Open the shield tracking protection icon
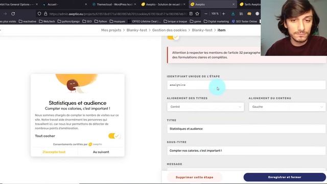 coord(39,14)
